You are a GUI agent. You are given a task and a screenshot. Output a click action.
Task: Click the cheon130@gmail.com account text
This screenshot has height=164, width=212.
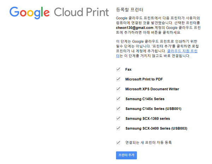click(x=135, y=27)
